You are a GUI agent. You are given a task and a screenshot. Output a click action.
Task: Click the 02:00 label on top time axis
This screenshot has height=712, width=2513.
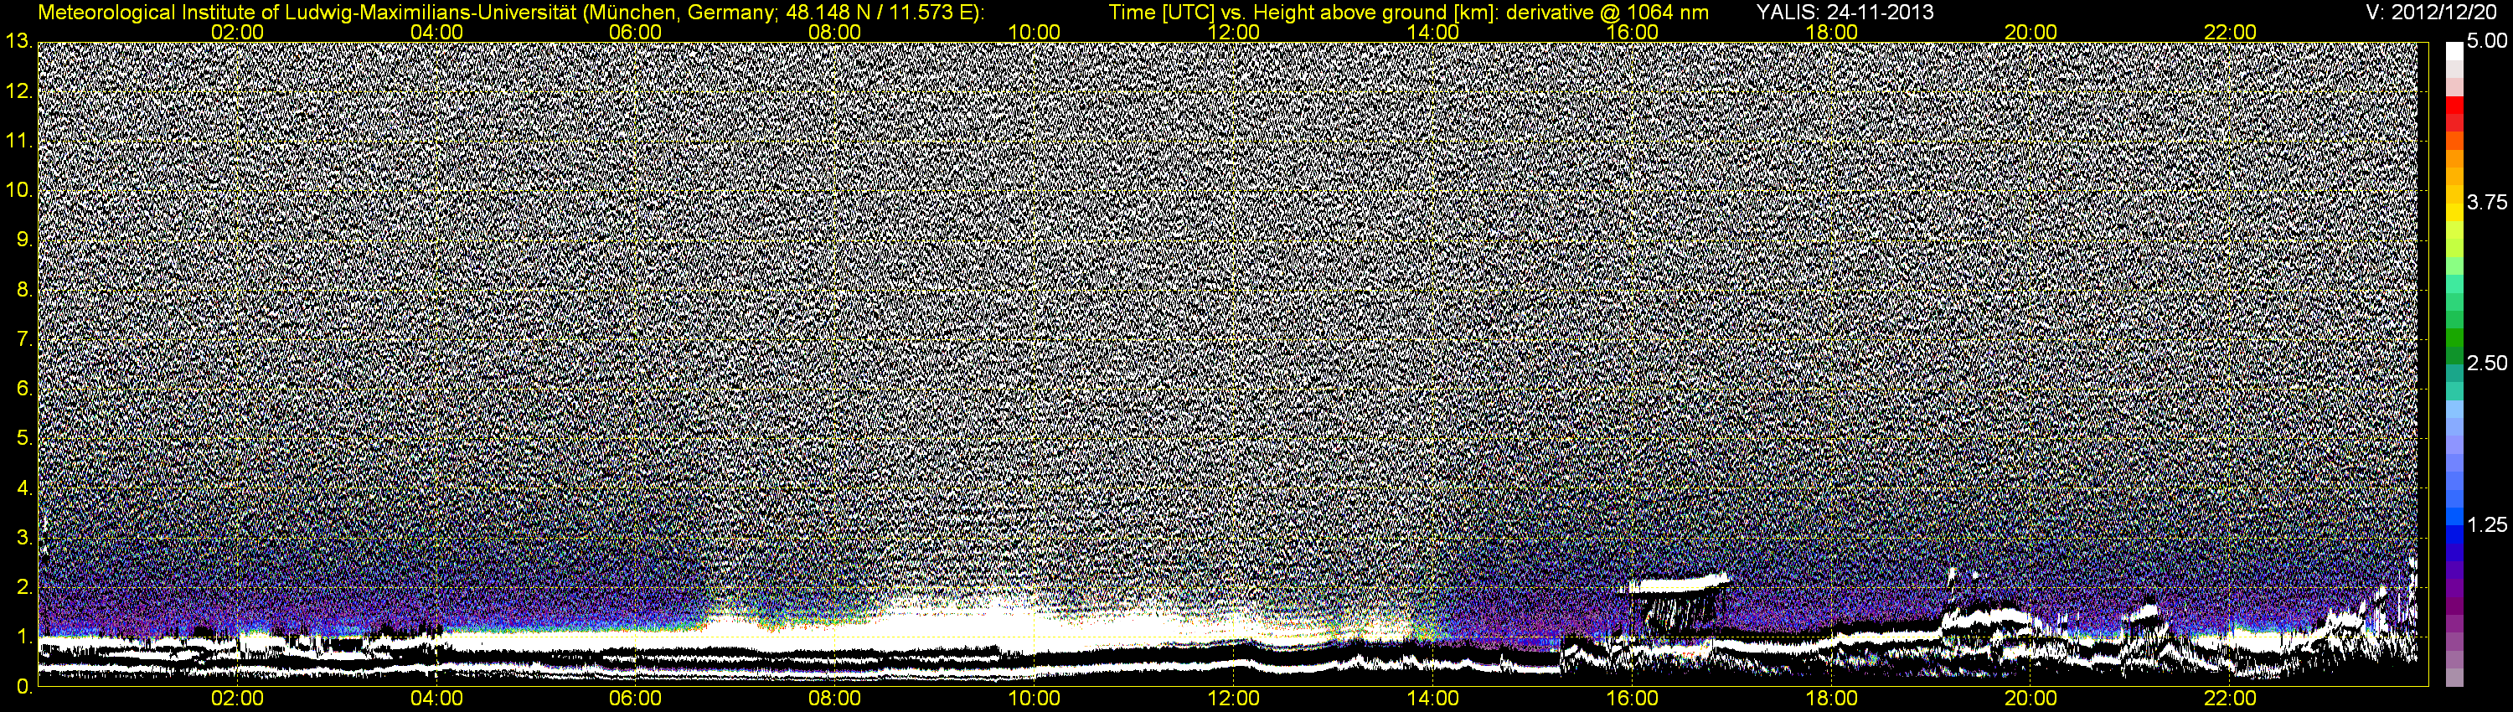pos(237,32)
